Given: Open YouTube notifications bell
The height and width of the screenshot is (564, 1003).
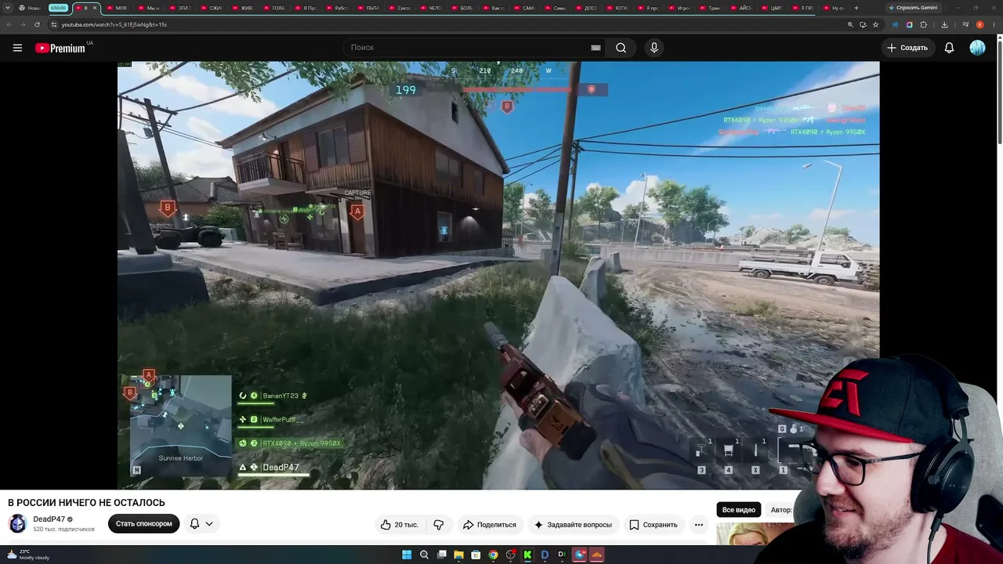Looking at the screenshot, I should [x=949, y=48].
